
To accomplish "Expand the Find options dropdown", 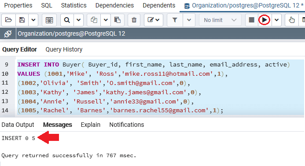I will pos(79,20).
